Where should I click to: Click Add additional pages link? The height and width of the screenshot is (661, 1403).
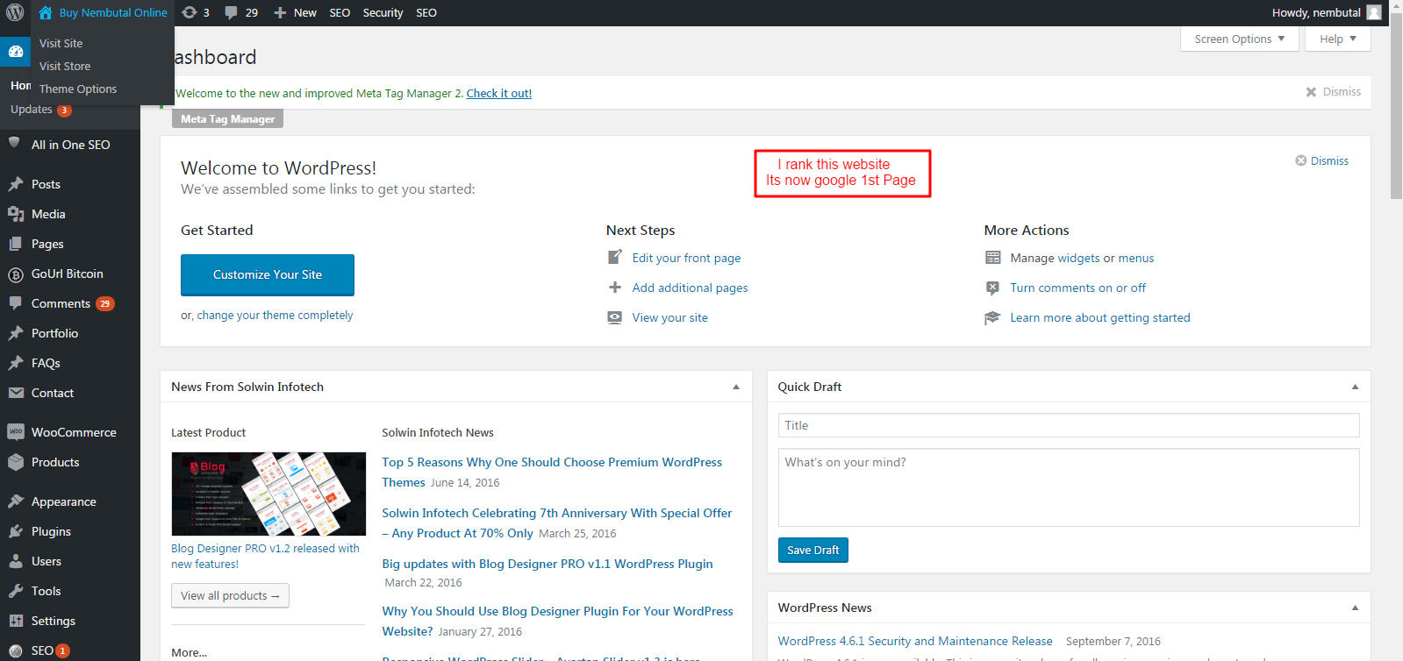(690, 288)
